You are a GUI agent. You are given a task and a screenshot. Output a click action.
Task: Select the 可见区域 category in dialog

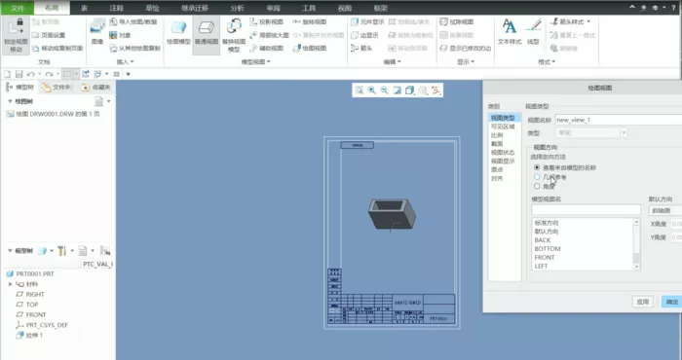coord(503,126)
